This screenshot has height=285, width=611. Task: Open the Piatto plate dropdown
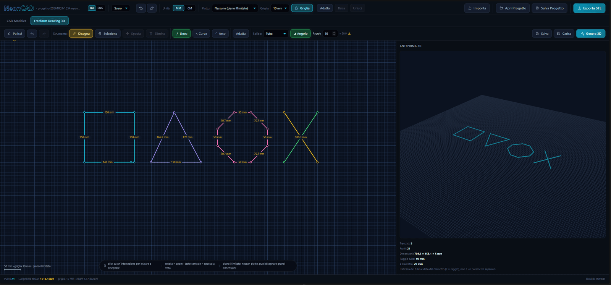click(x=235, y=8)
